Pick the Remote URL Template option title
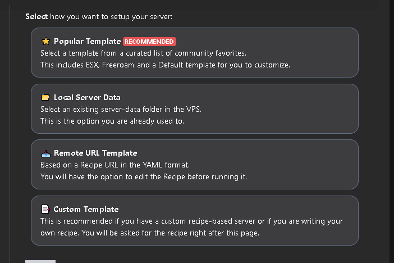The height and width of the screenshot is (263, 394). 95,153
